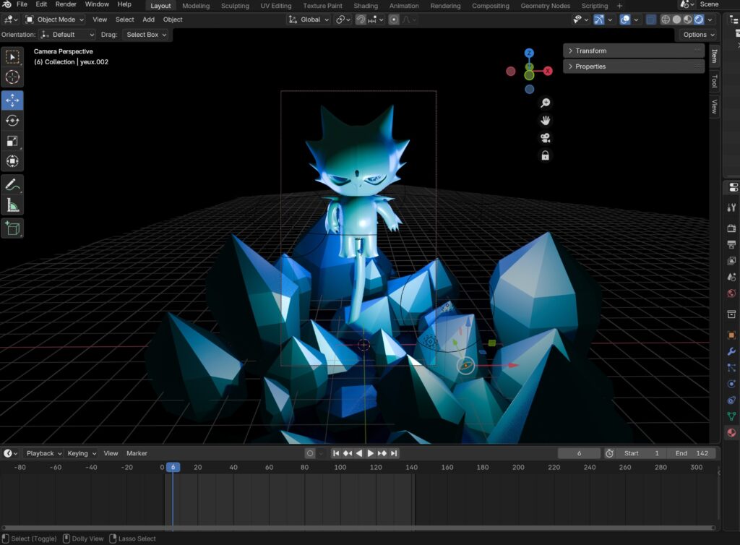Select the Rotate tool
Viewport: 740px width, 545px height.
click(12, 121)
